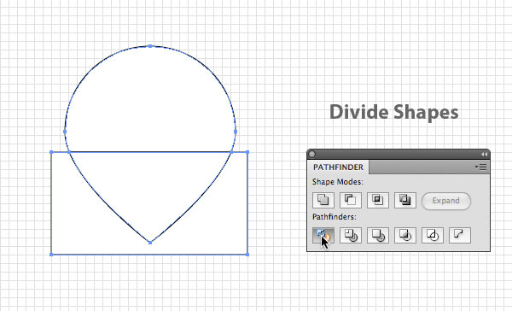Select the PATHFINDER tab
Screen dimensions: 512x311
click(338, 167)
